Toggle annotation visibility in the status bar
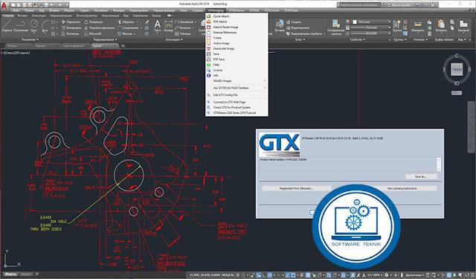Viewport: 476px width, 279px height. tap(353, 275)
